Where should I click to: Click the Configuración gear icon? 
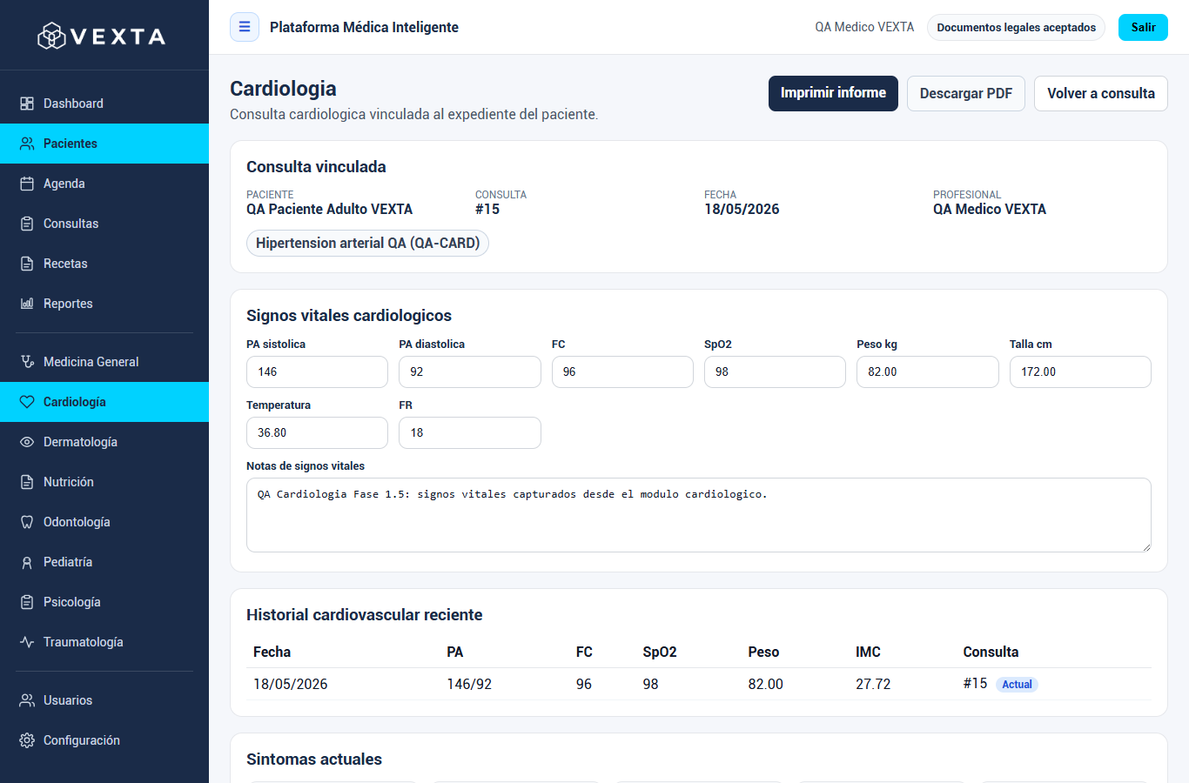pos(27,740)
